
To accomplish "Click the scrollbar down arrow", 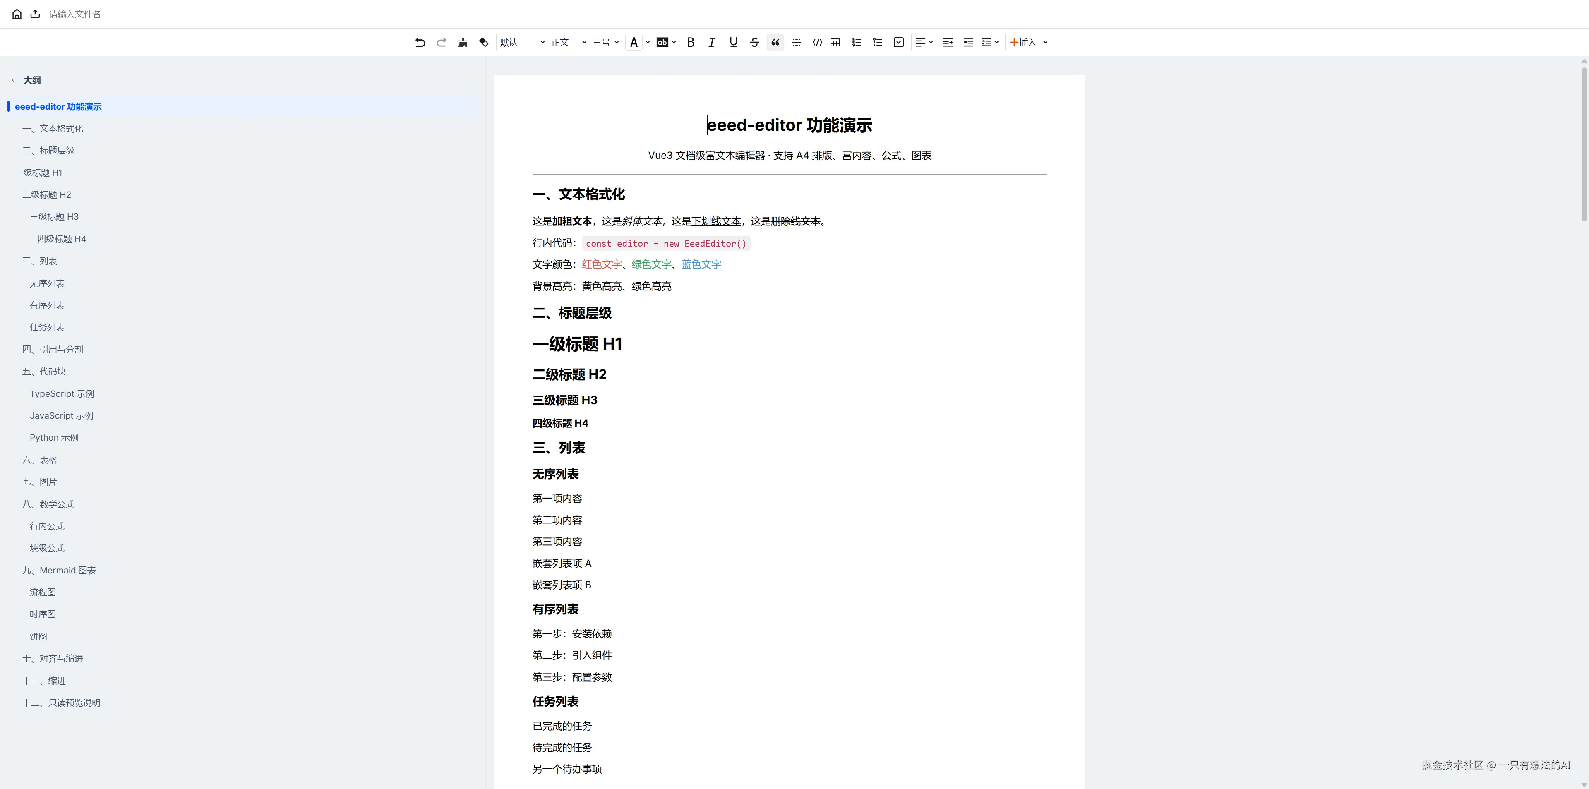I will (1584, 784).
